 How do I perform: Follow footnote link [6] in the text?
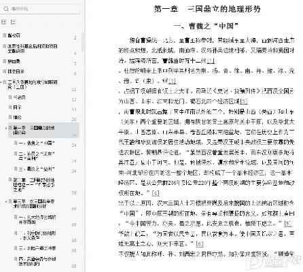point(200,244)
